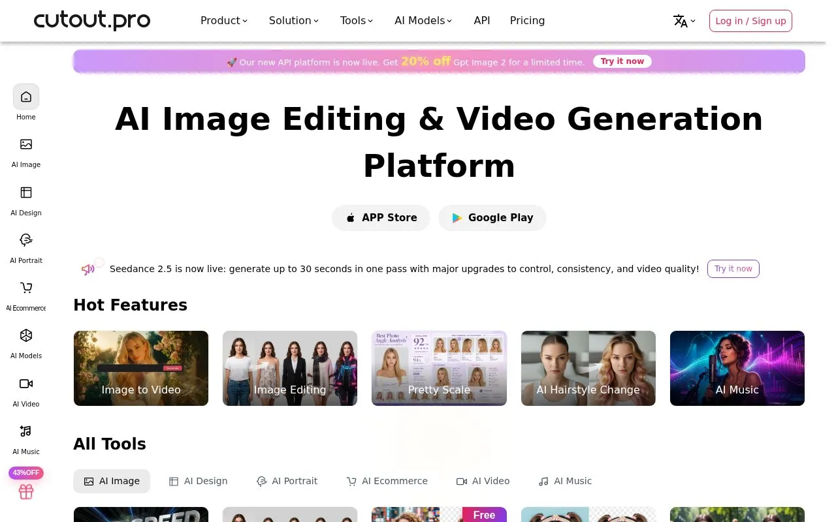Open AI Image in the sidebar
The image size is (836, 522).
click(x=26, y=151)
